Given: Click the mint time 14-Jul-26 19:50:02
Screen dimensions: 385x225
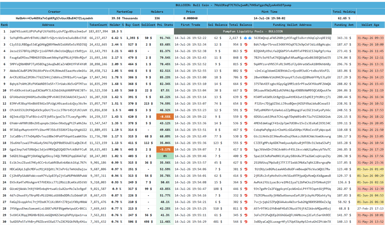Looking at the screenshot, I should [269, 18].
